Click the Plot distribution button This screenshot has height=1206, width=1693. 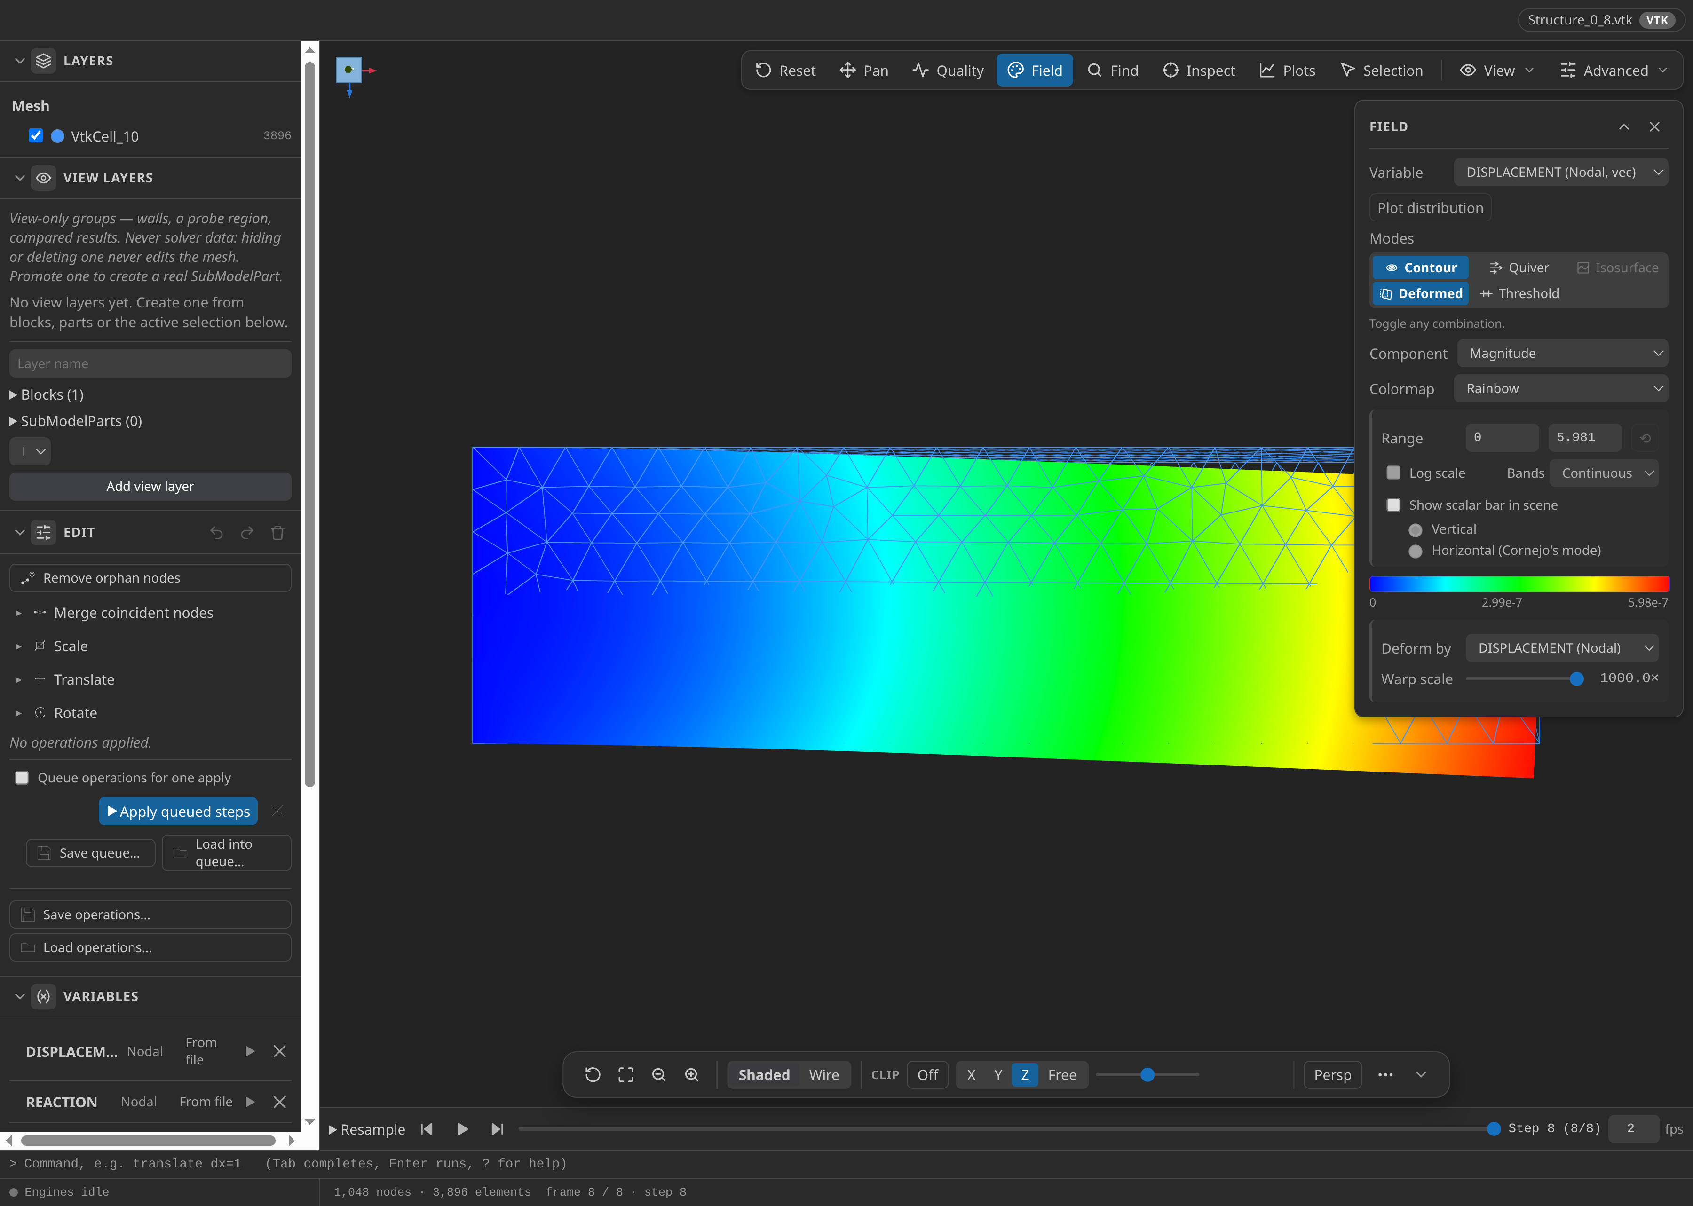1430,208
